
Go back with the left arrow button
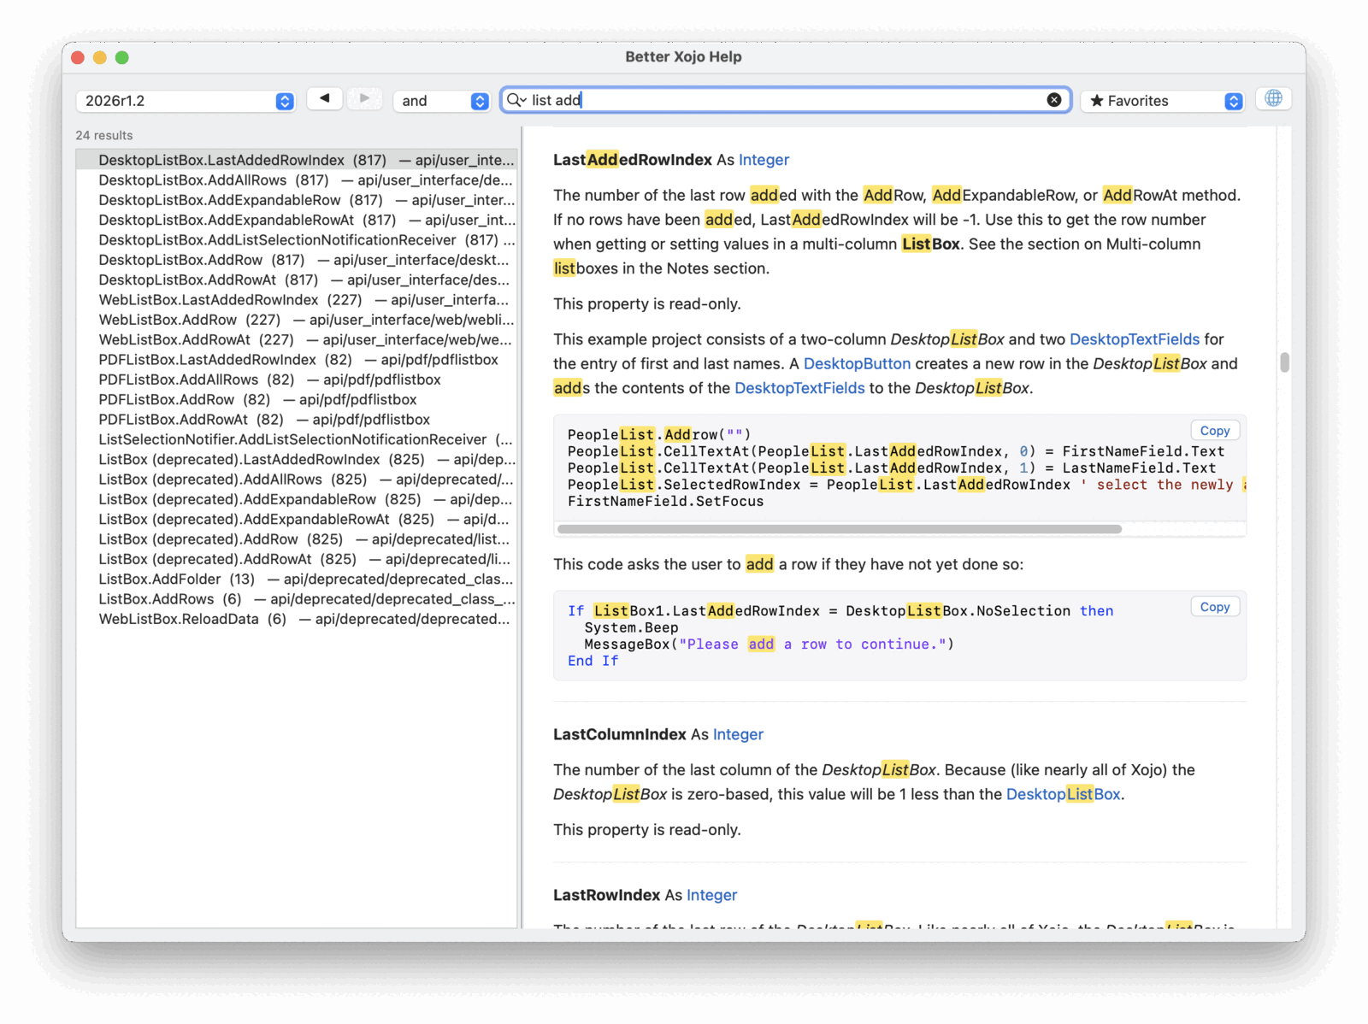point(325,99)
